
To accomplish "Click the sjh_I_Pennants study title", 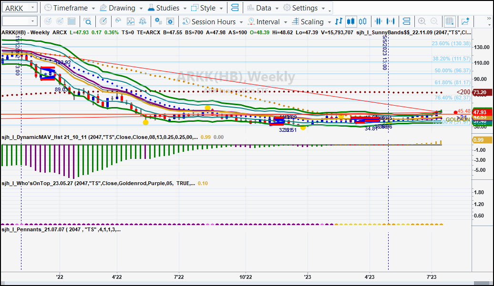I will coord(61,229).
